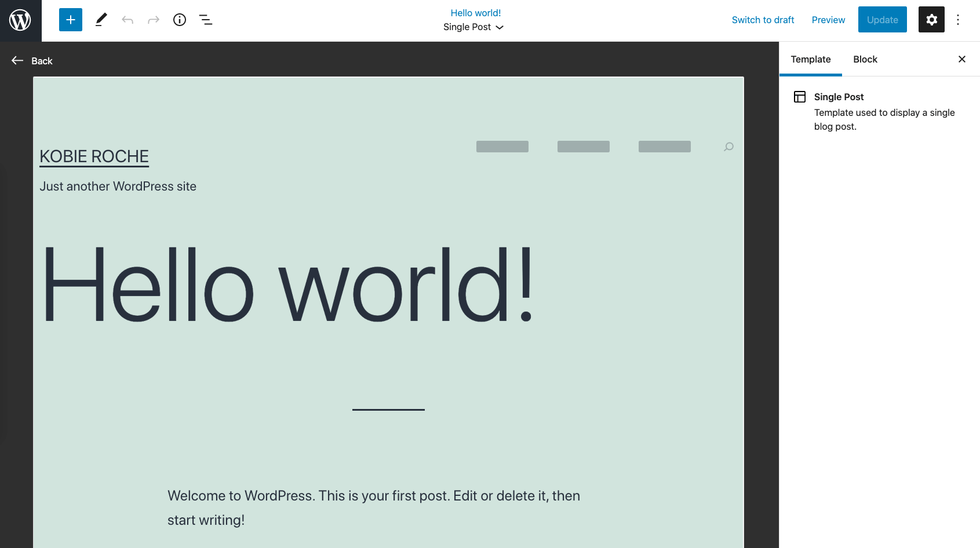The image size is (980, 548).
Task: Click the template description text
Action: click(884, 119)
